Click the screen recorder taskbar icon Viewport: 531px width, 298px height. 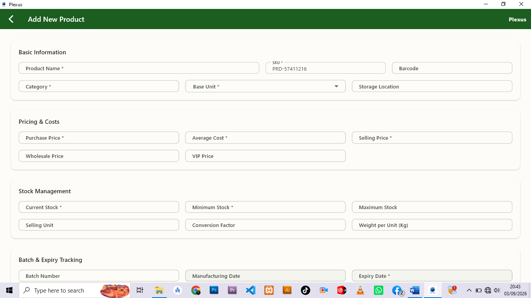pos(324,290)
